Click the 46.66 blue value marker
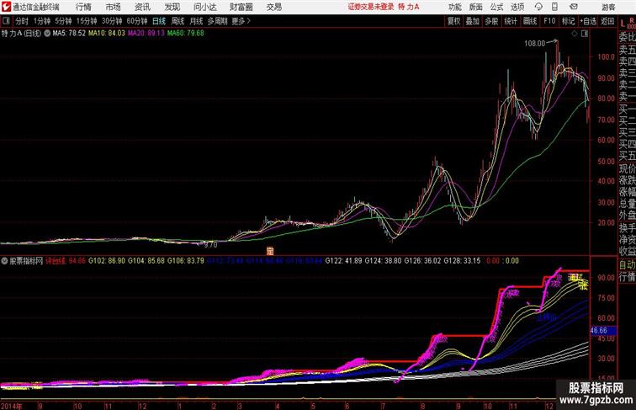The image size is (636, 410). [602, 331]
